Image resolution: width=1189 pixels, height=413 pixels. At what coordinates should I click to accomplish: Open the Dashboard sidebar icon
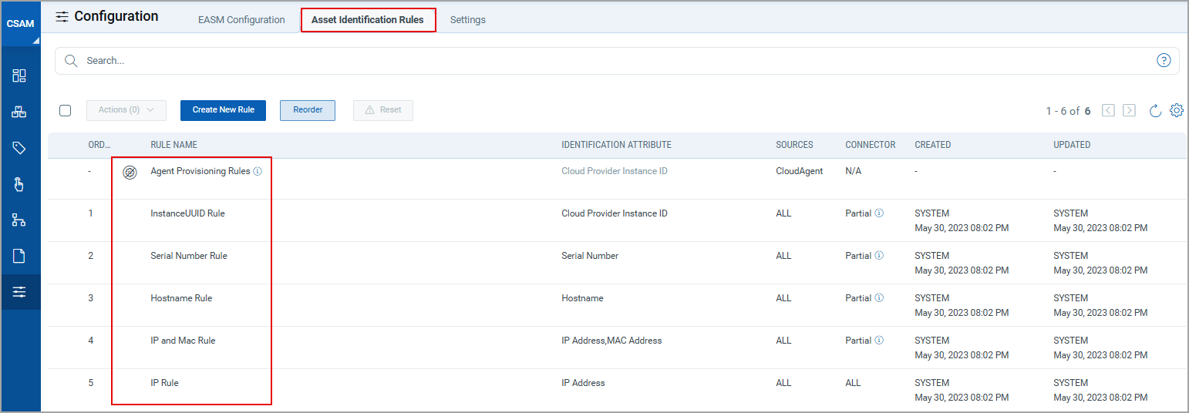click(x=19, y=76)
